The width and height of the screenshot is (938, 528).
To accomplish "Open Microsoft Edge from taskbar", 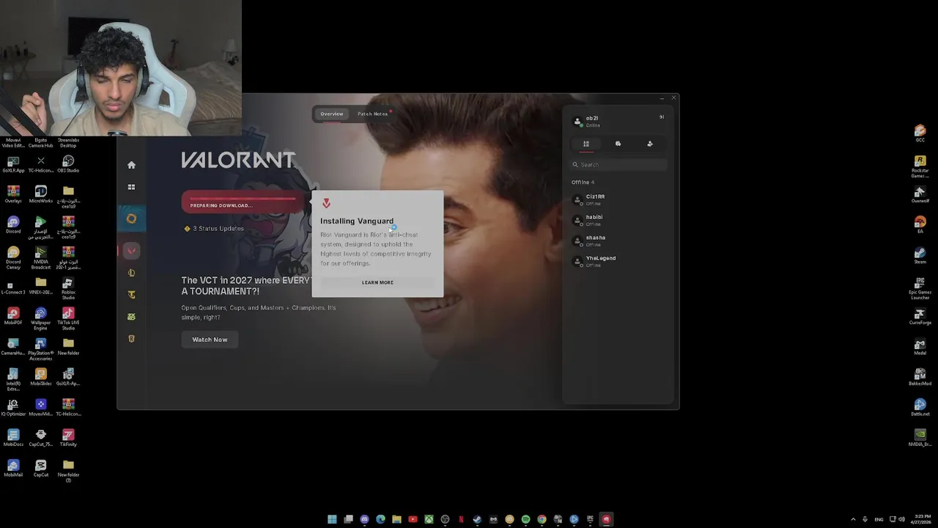I will pyautogui.click(x=380, y=519).
